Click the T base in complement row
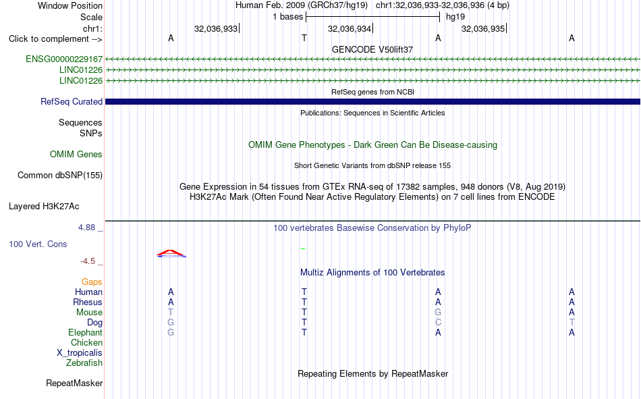 click(304, 38)
